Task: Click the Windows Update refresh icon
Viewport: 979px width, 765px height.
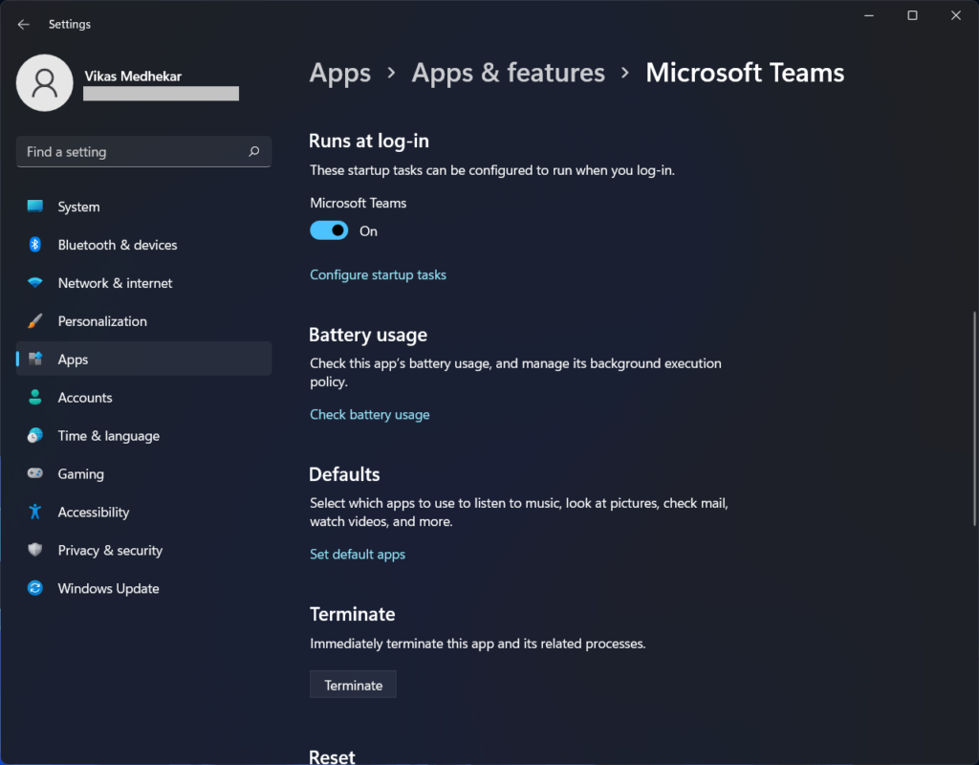Action: coord(35,588)
